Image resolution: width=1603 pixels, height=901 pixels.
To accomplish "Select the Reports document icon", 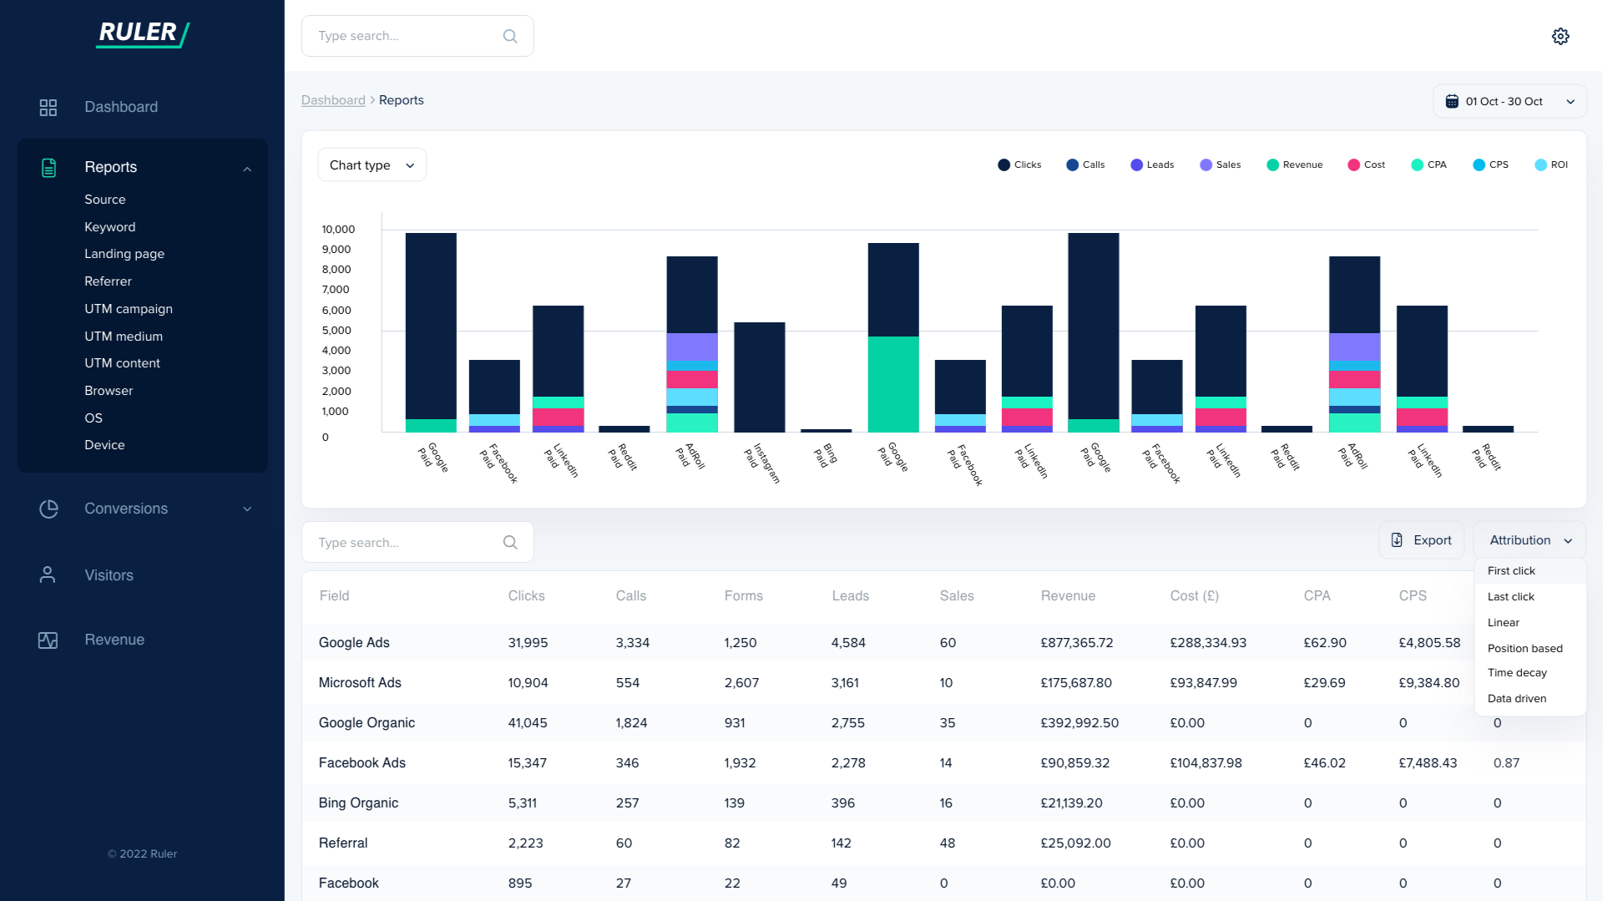I will 48,167.
